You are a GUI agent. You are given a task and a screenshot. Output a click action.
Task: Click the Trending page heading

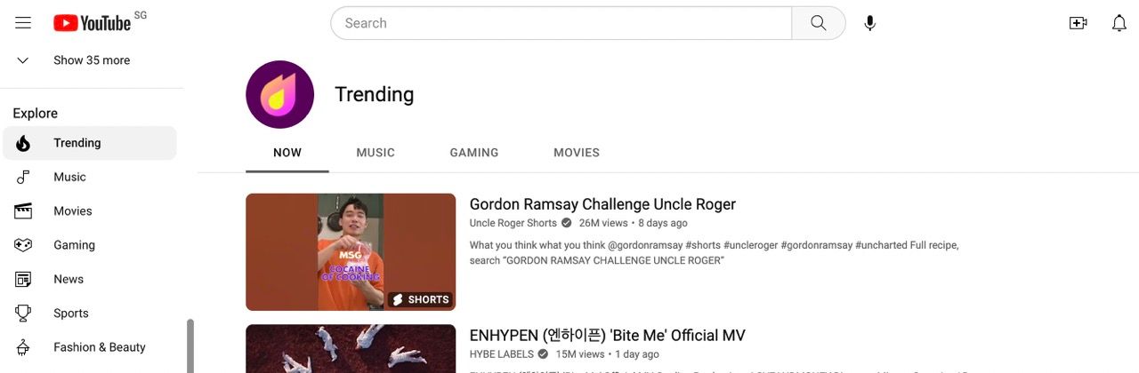(375, 94)
